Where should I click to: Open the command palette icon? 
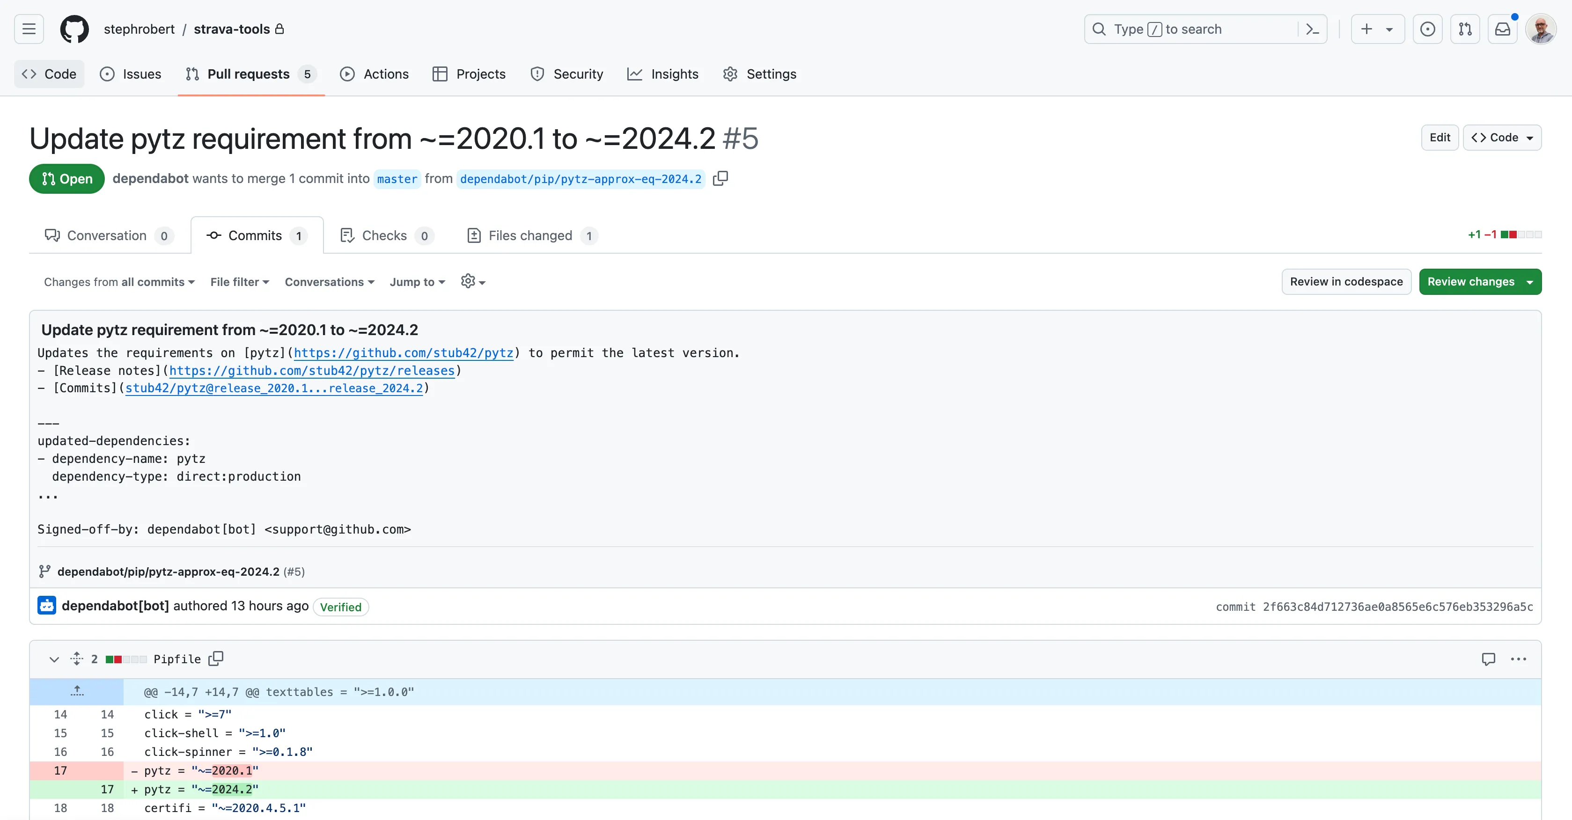point(1312,29)
